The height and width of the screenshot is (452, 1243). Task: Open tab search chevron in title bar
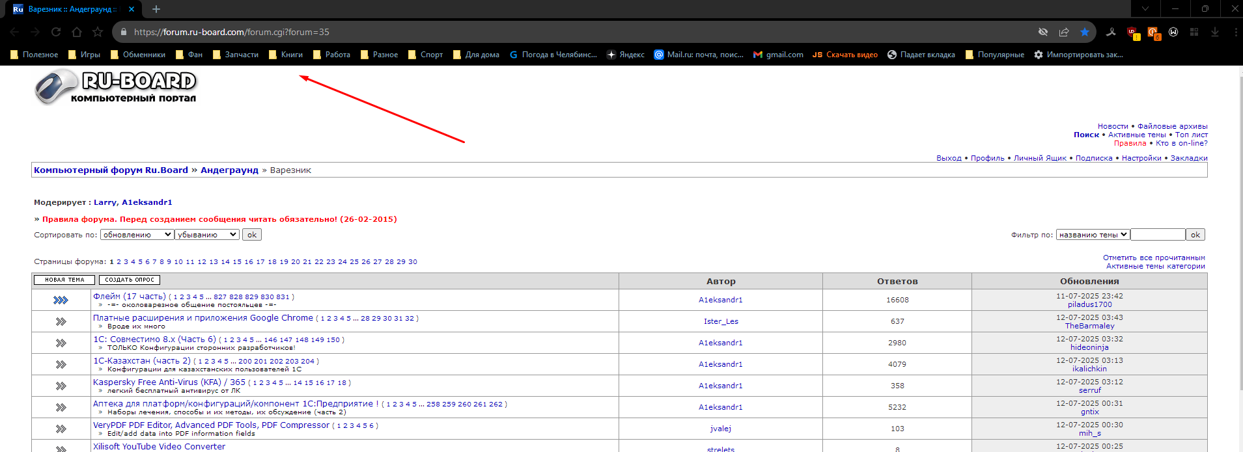pyautogui.click(x=1145, y=9)
